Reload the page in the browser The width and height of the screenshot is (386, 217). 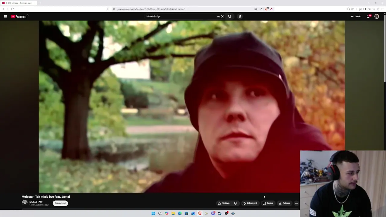(x=12, y=9)
